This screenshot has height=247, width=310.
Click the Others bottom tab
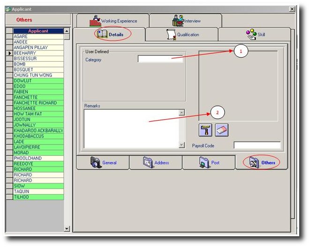coord(262,163)
